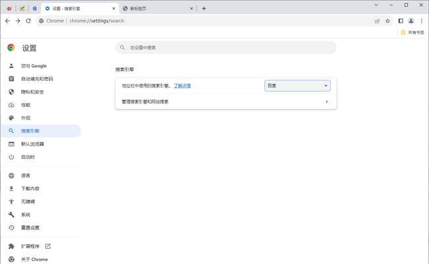Click the forward navigation arrow
The image size is (429, 264).
point(18,21)
